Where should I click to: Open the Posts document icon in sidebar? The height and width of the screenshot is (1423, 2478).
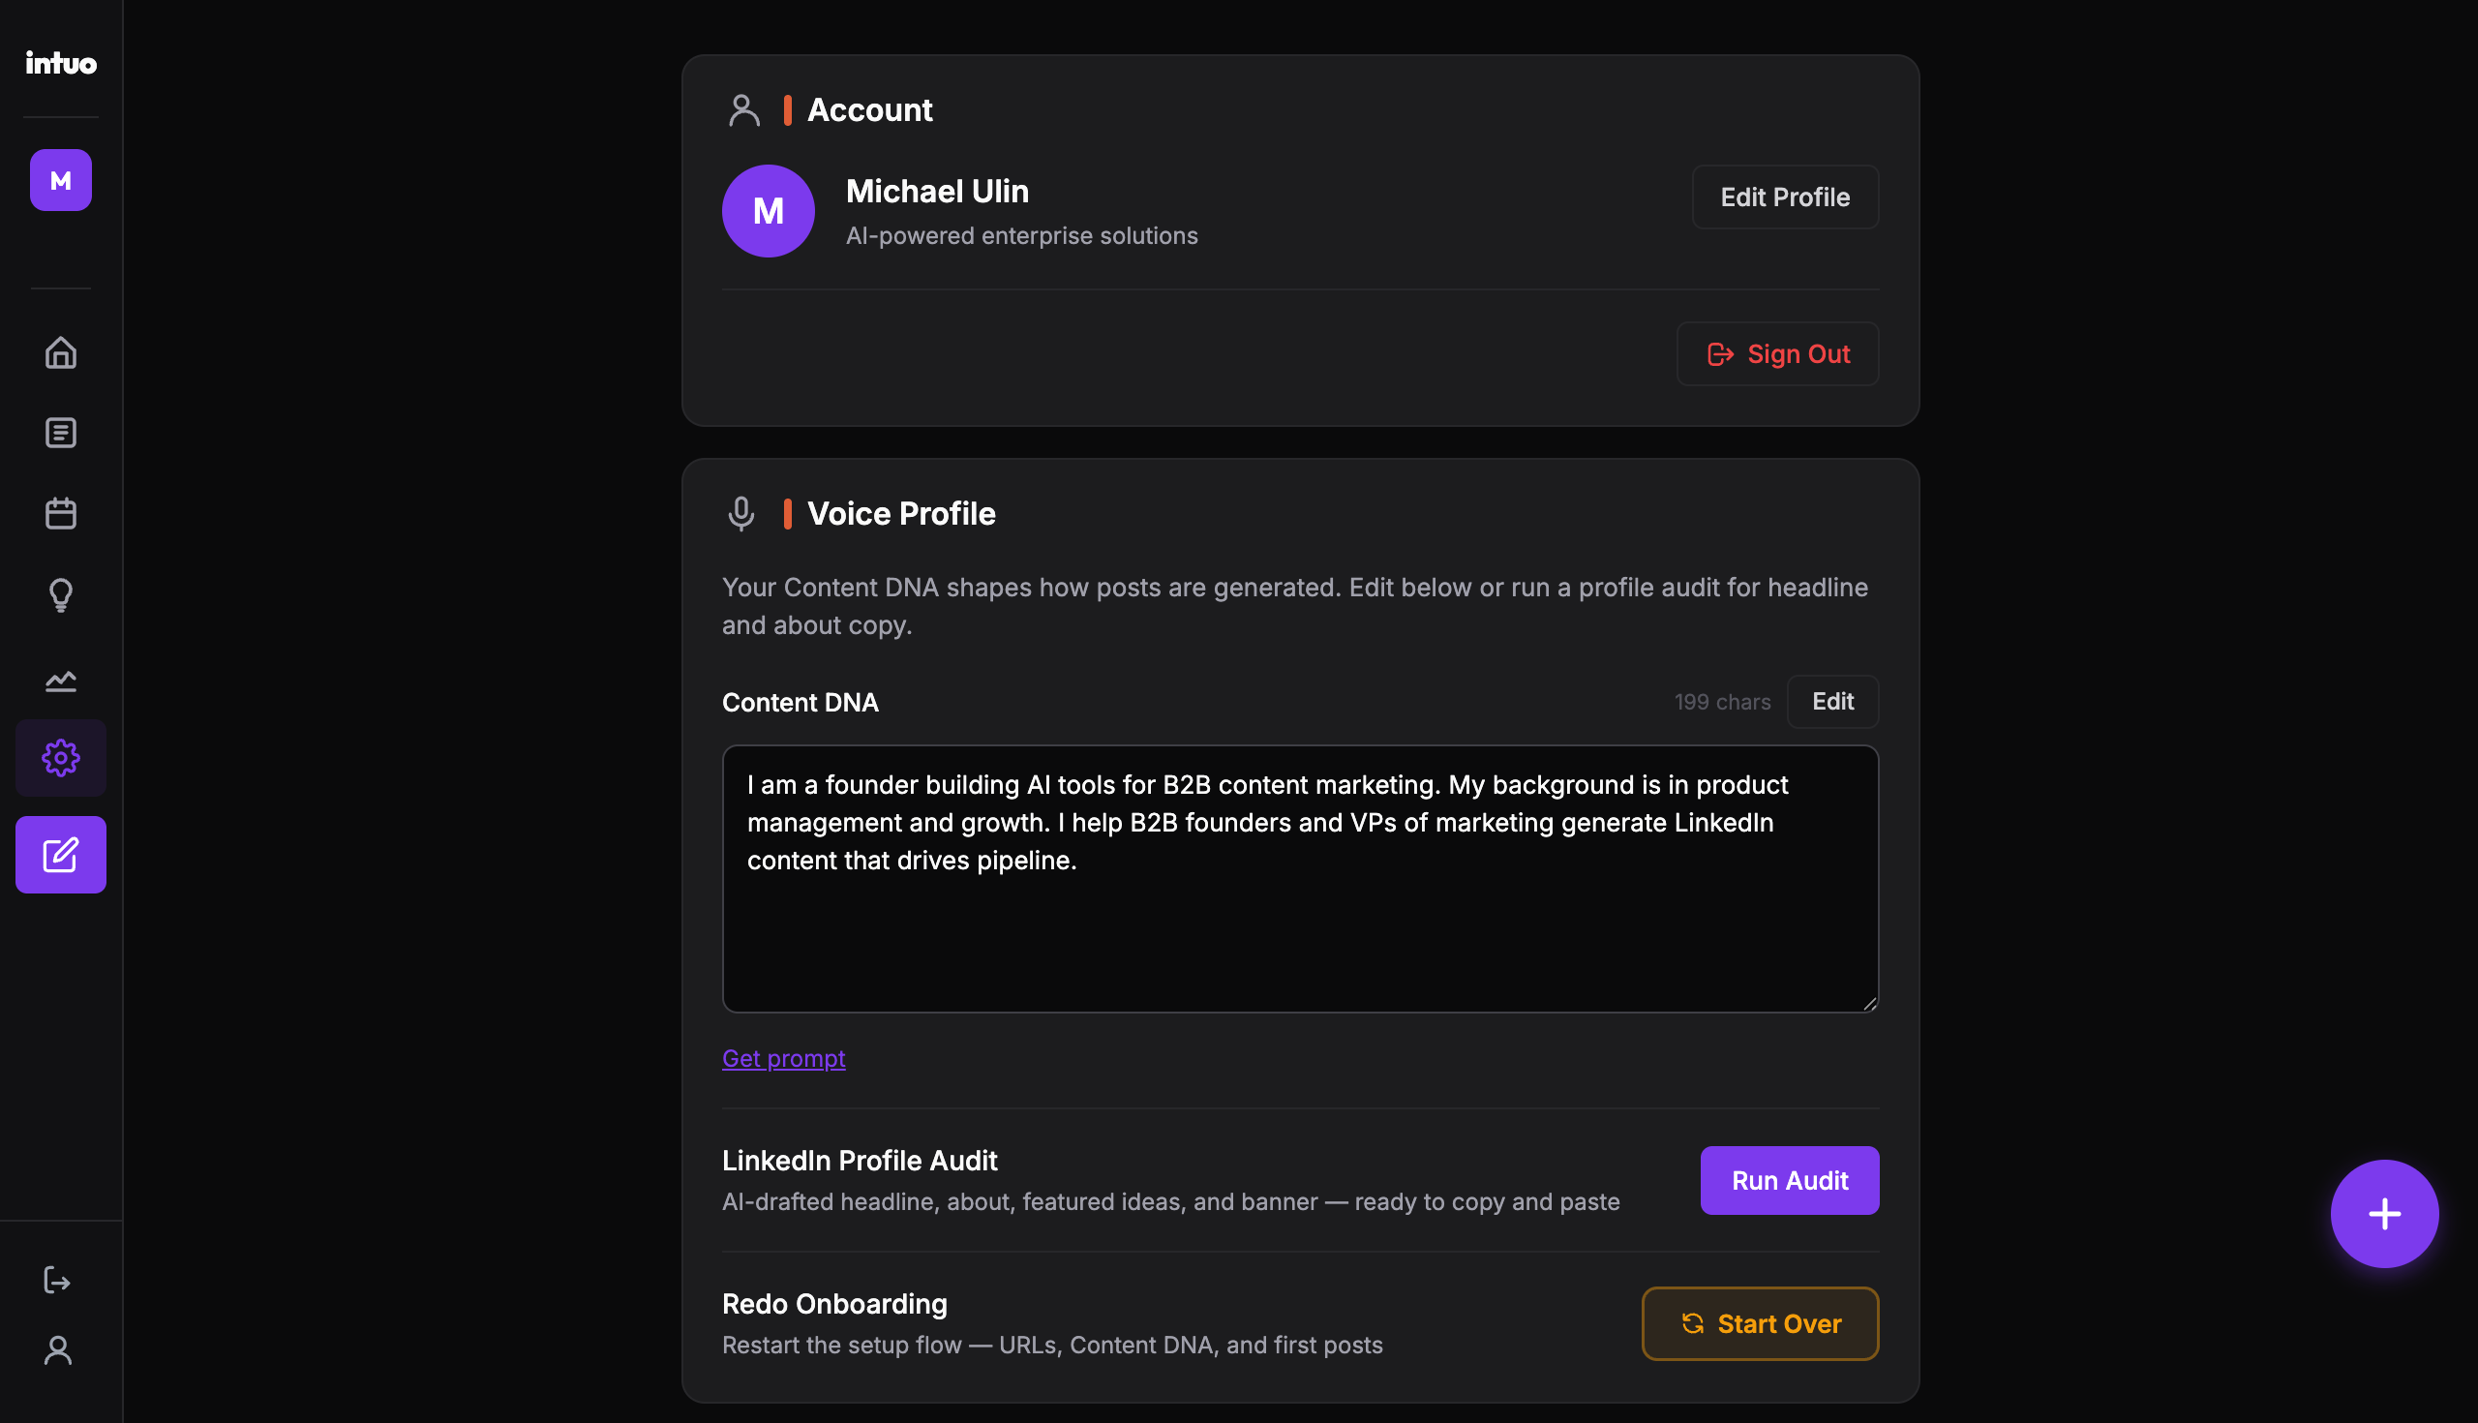(60, 432)
